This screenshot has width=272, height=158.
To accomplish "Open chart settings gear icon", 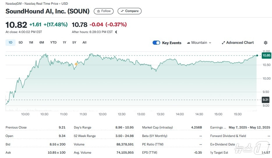I will point(266,43).
